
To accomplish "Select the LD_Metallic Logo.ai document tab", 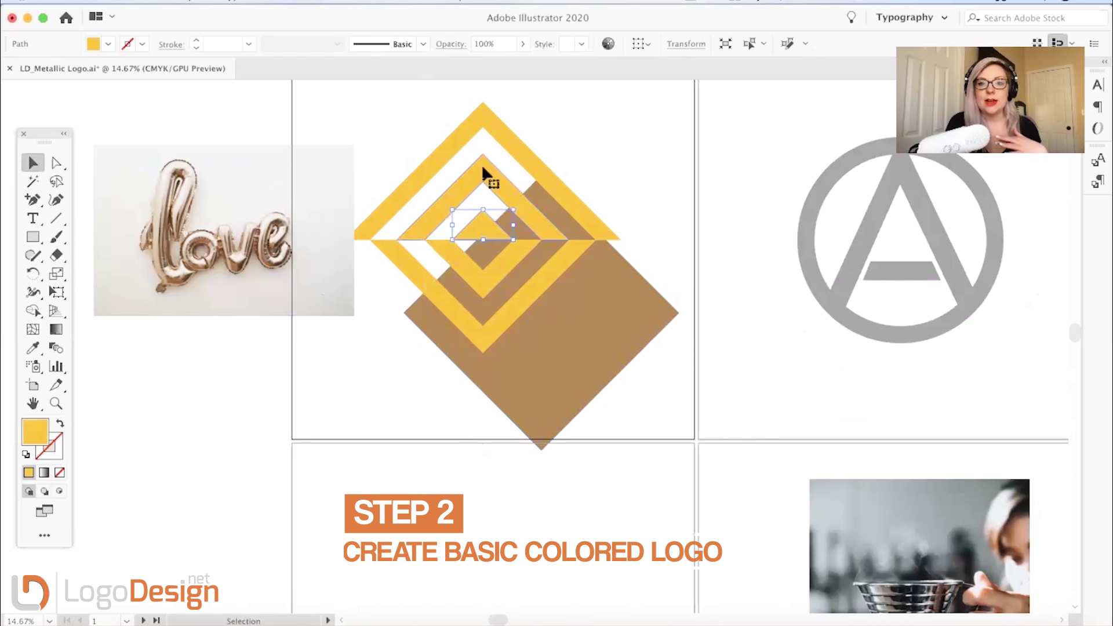I will (x=122, y=68).
